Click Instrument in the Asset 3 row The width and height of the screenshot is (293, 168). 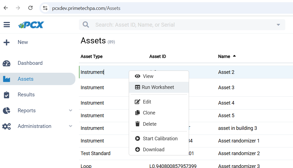click(x=92, y=88)
